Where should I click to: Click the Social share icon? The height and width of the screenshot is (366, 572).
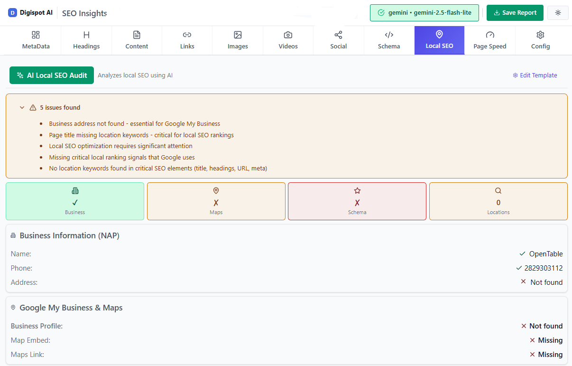point(338,35)
